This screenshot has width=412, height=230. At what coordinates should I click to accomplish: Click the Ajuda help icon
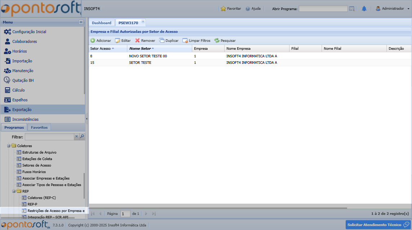(x=248, y=9)
